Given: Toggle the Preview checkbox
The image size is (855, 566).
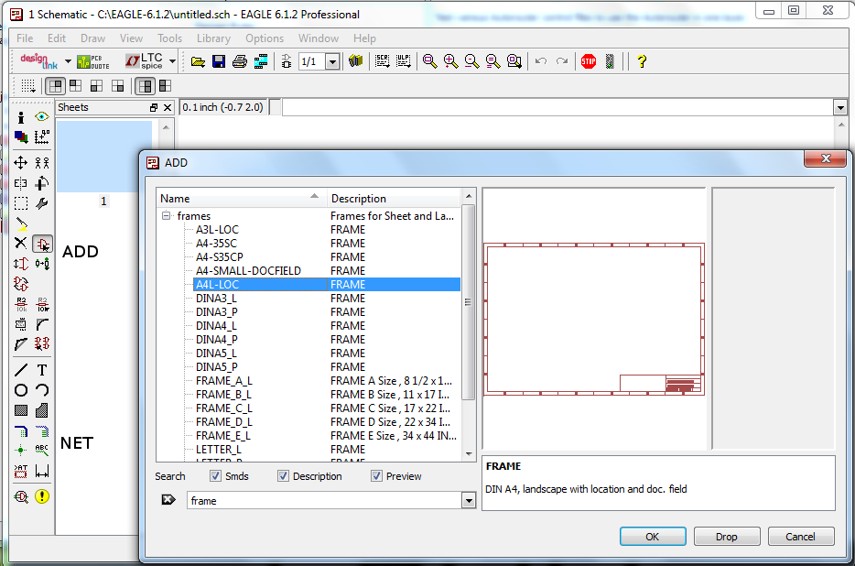Looking at the screenshot, I should [376, 476].
